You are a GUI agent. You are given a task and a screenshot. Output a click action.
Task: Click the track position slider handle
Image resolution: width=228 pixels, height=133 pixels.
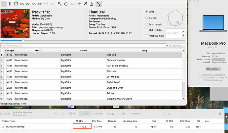(x=23, y=41)
